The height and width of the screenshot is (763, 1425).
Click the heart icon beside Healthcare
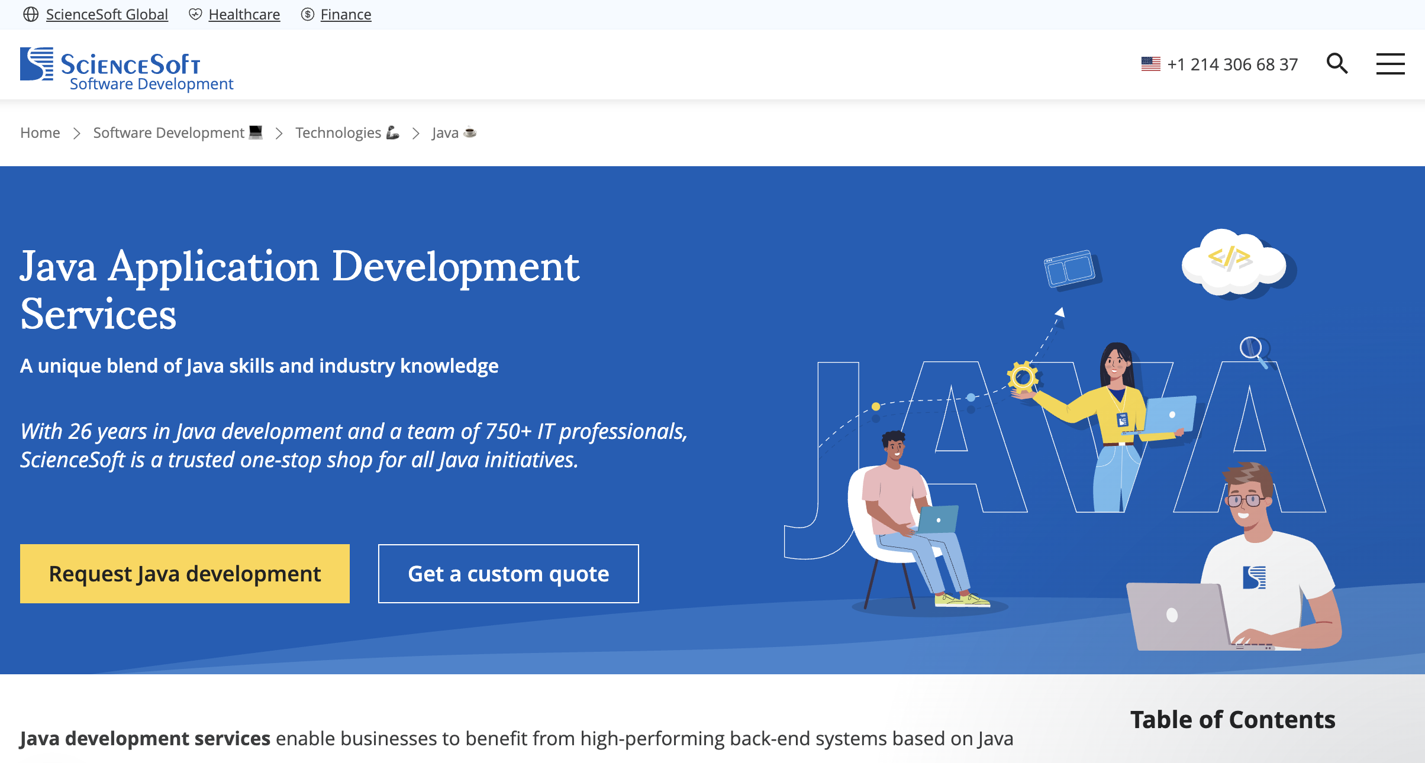(x=195, y=14)
